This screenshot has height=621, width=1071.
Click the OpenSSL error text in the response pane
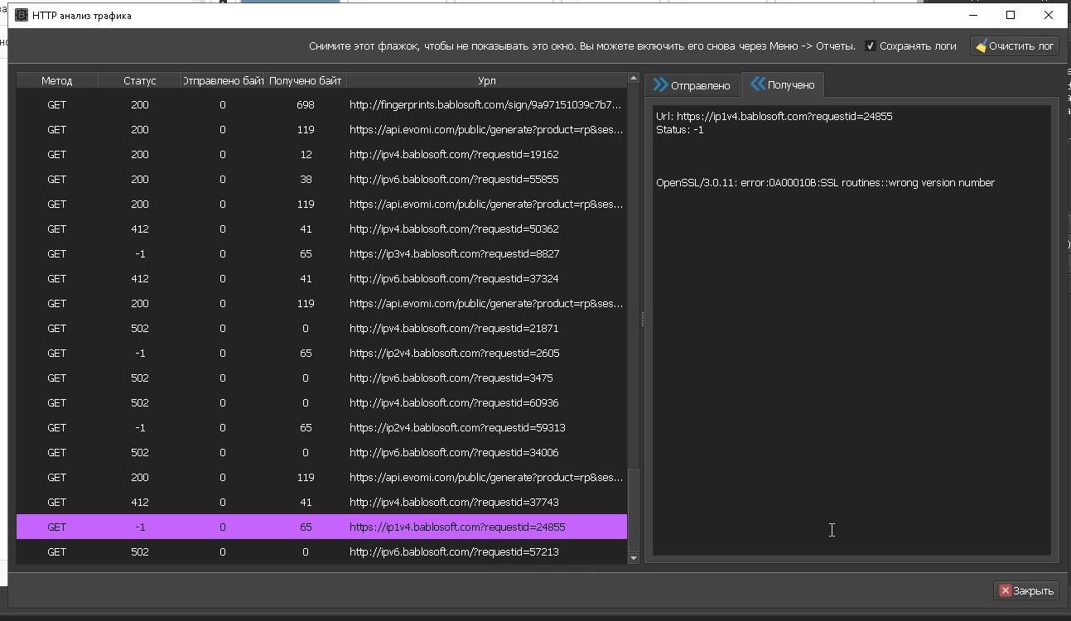coord(825,183)
